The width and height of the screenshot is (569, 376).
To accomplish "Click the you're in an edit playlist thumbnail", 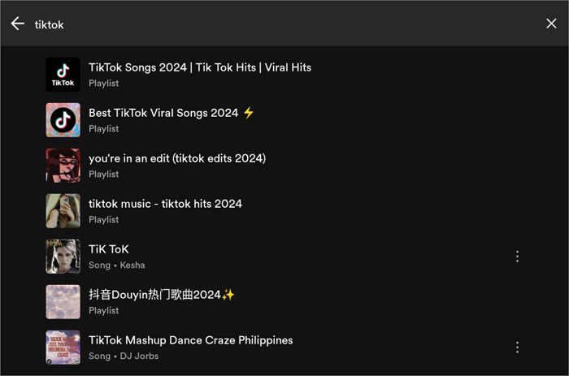I will pyautogui.click(x=63, y=166).
